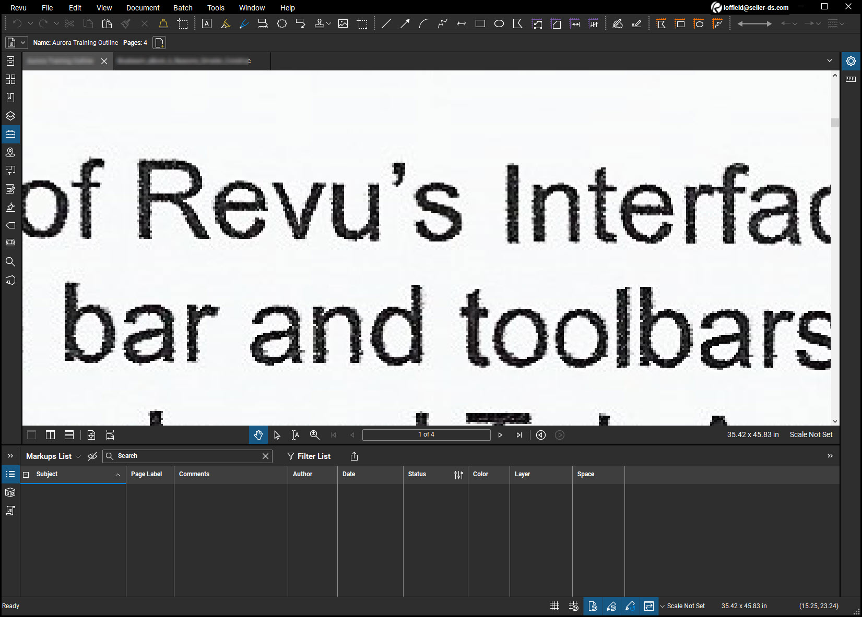Select the Highlight tool

click(226, 23)
